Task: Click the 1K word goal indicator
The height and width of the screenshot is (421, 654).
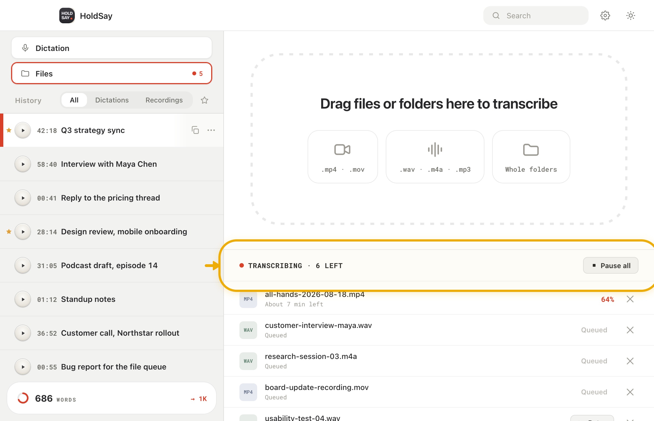Action: 199,399
